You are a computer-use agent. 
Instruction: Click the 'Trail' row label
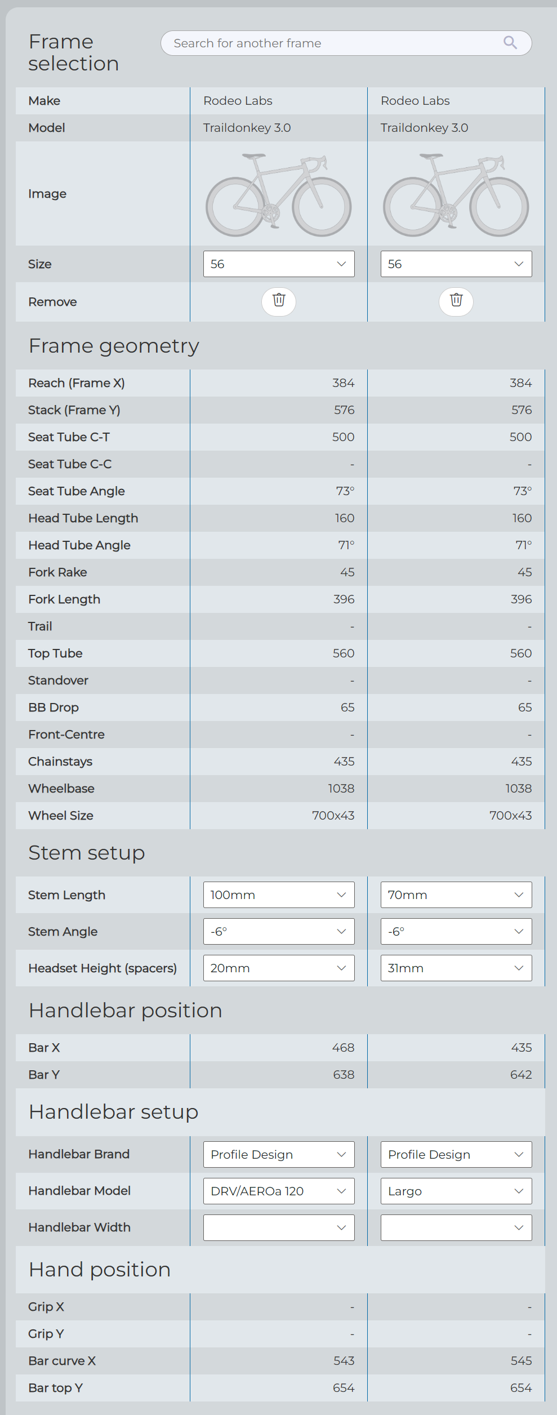(x=41, y=626)
